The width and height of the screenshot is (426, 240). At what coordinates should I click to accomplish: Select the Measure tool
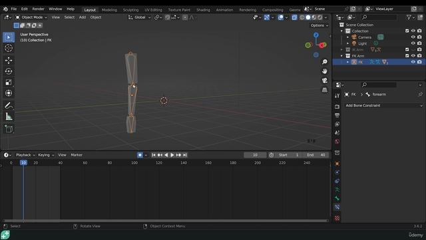pos(9,117)
